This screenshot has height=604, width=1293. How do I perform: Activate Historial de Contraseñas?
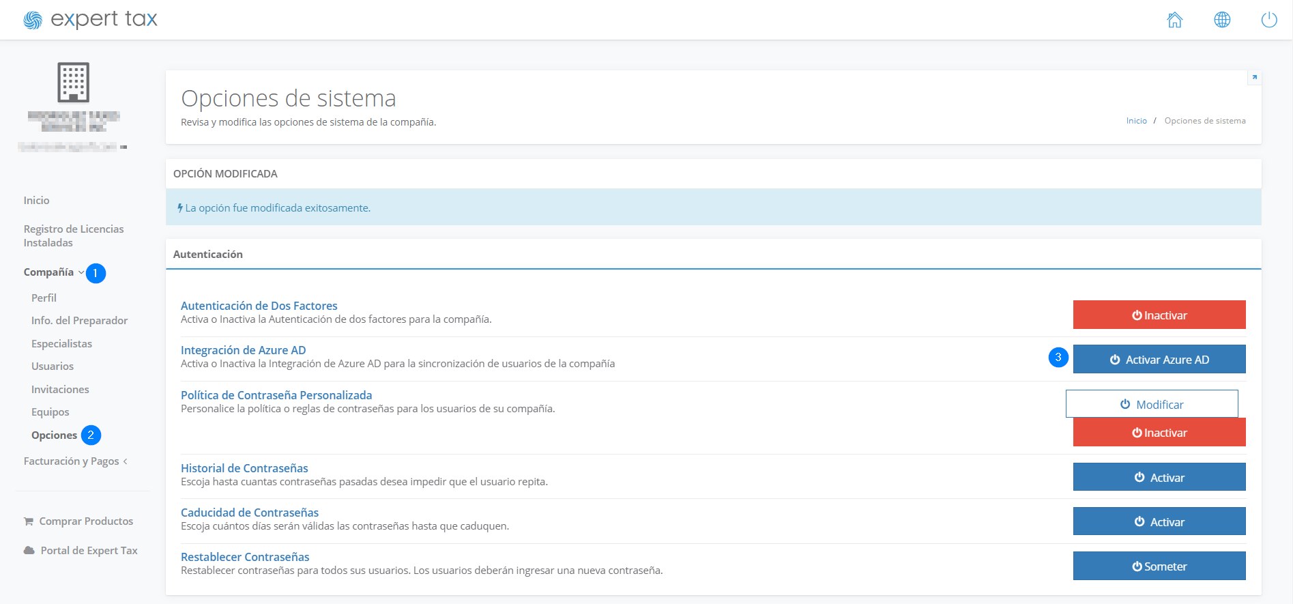tap(1159, 478)
